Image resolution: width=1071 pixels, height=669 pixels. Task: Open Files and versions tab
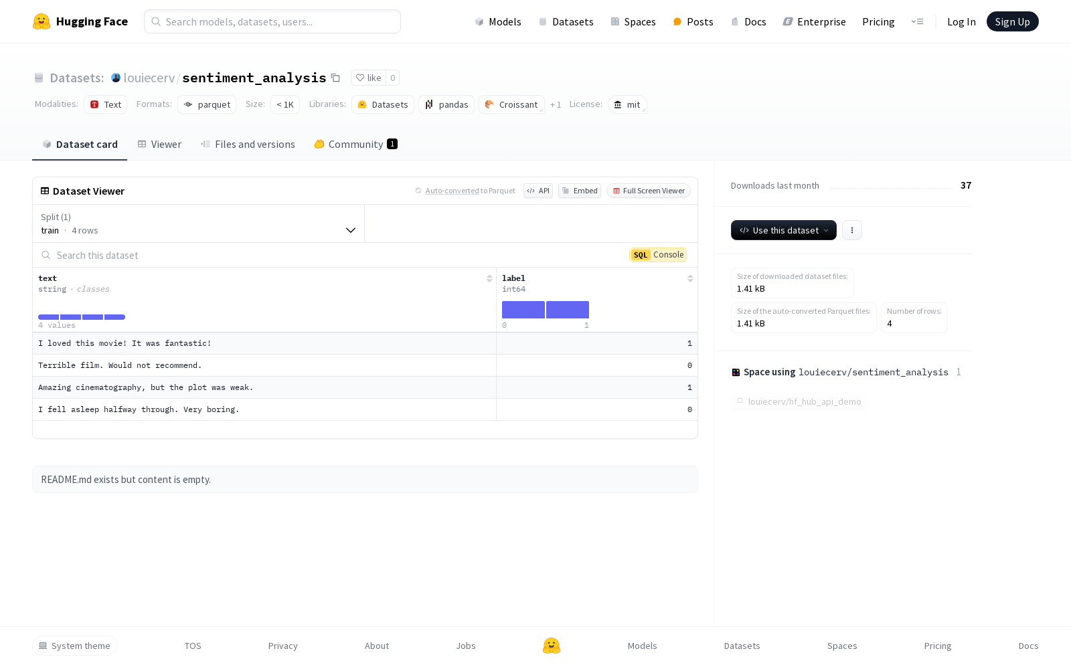click(248, 145)
